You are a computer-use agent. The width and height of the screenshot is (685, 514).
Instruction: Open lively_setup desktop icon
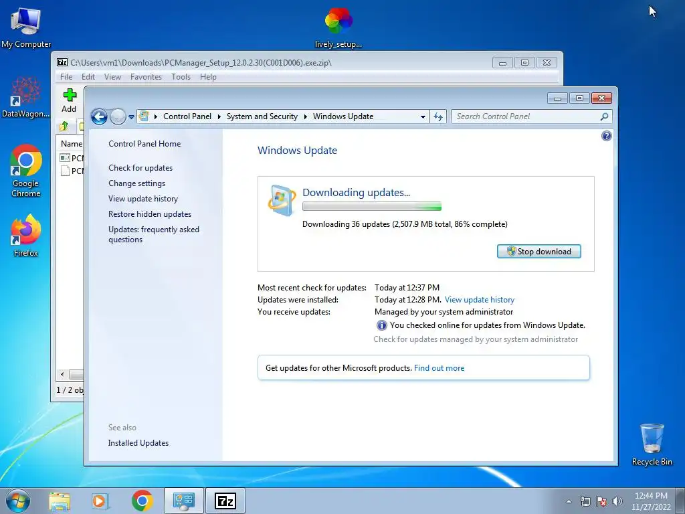coord(338,27)
